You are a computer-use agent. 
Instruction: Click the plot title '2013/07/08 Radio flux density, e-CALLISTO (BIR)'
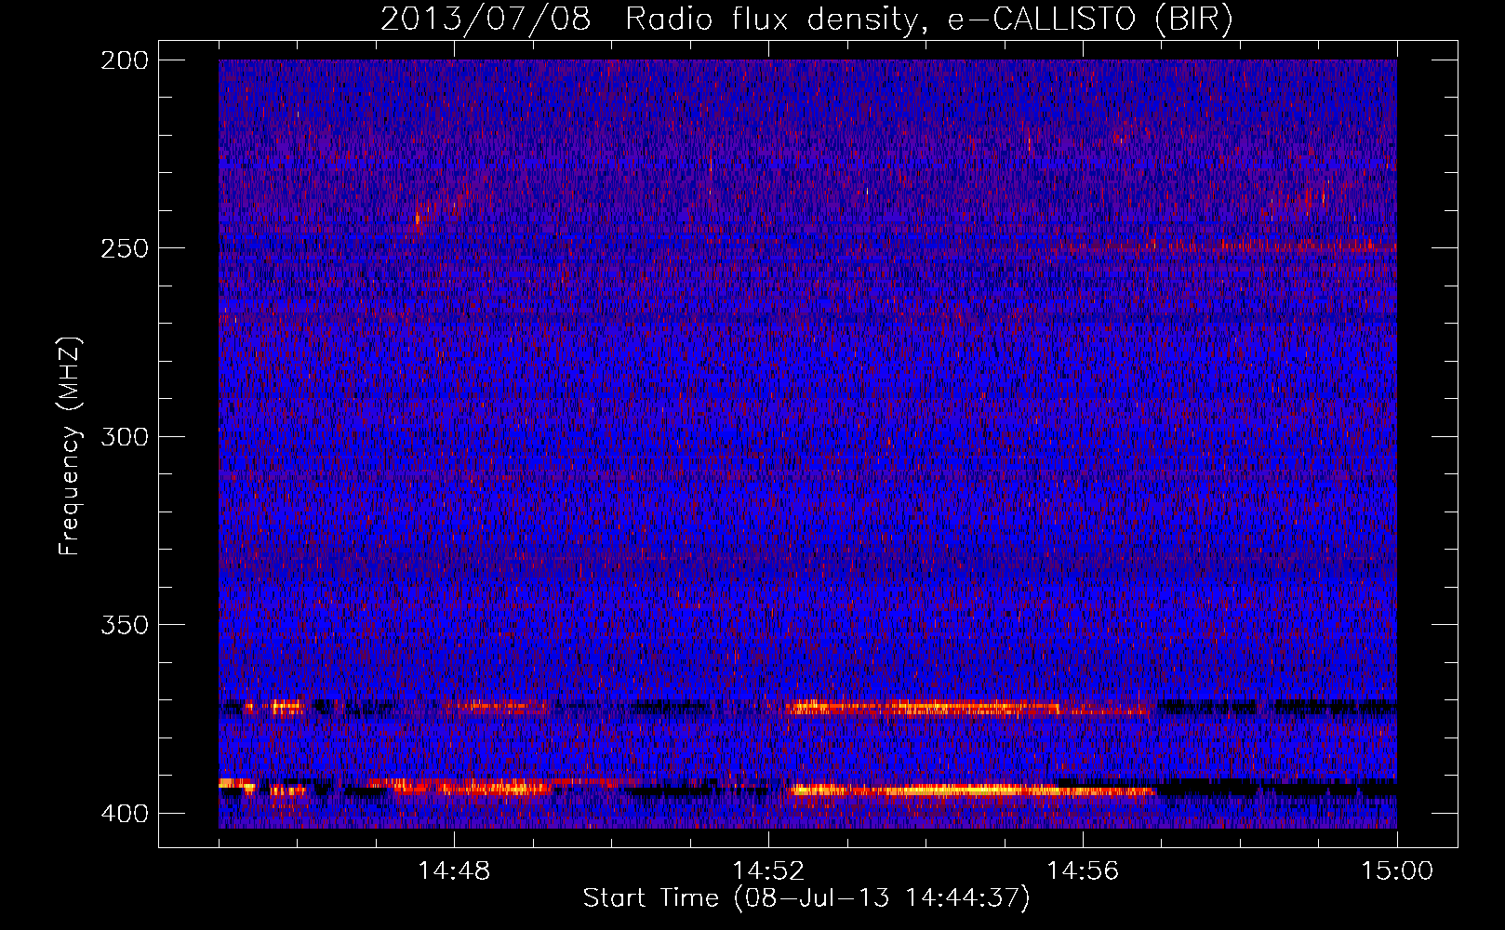pyautogui.click(x=806, y=20)
